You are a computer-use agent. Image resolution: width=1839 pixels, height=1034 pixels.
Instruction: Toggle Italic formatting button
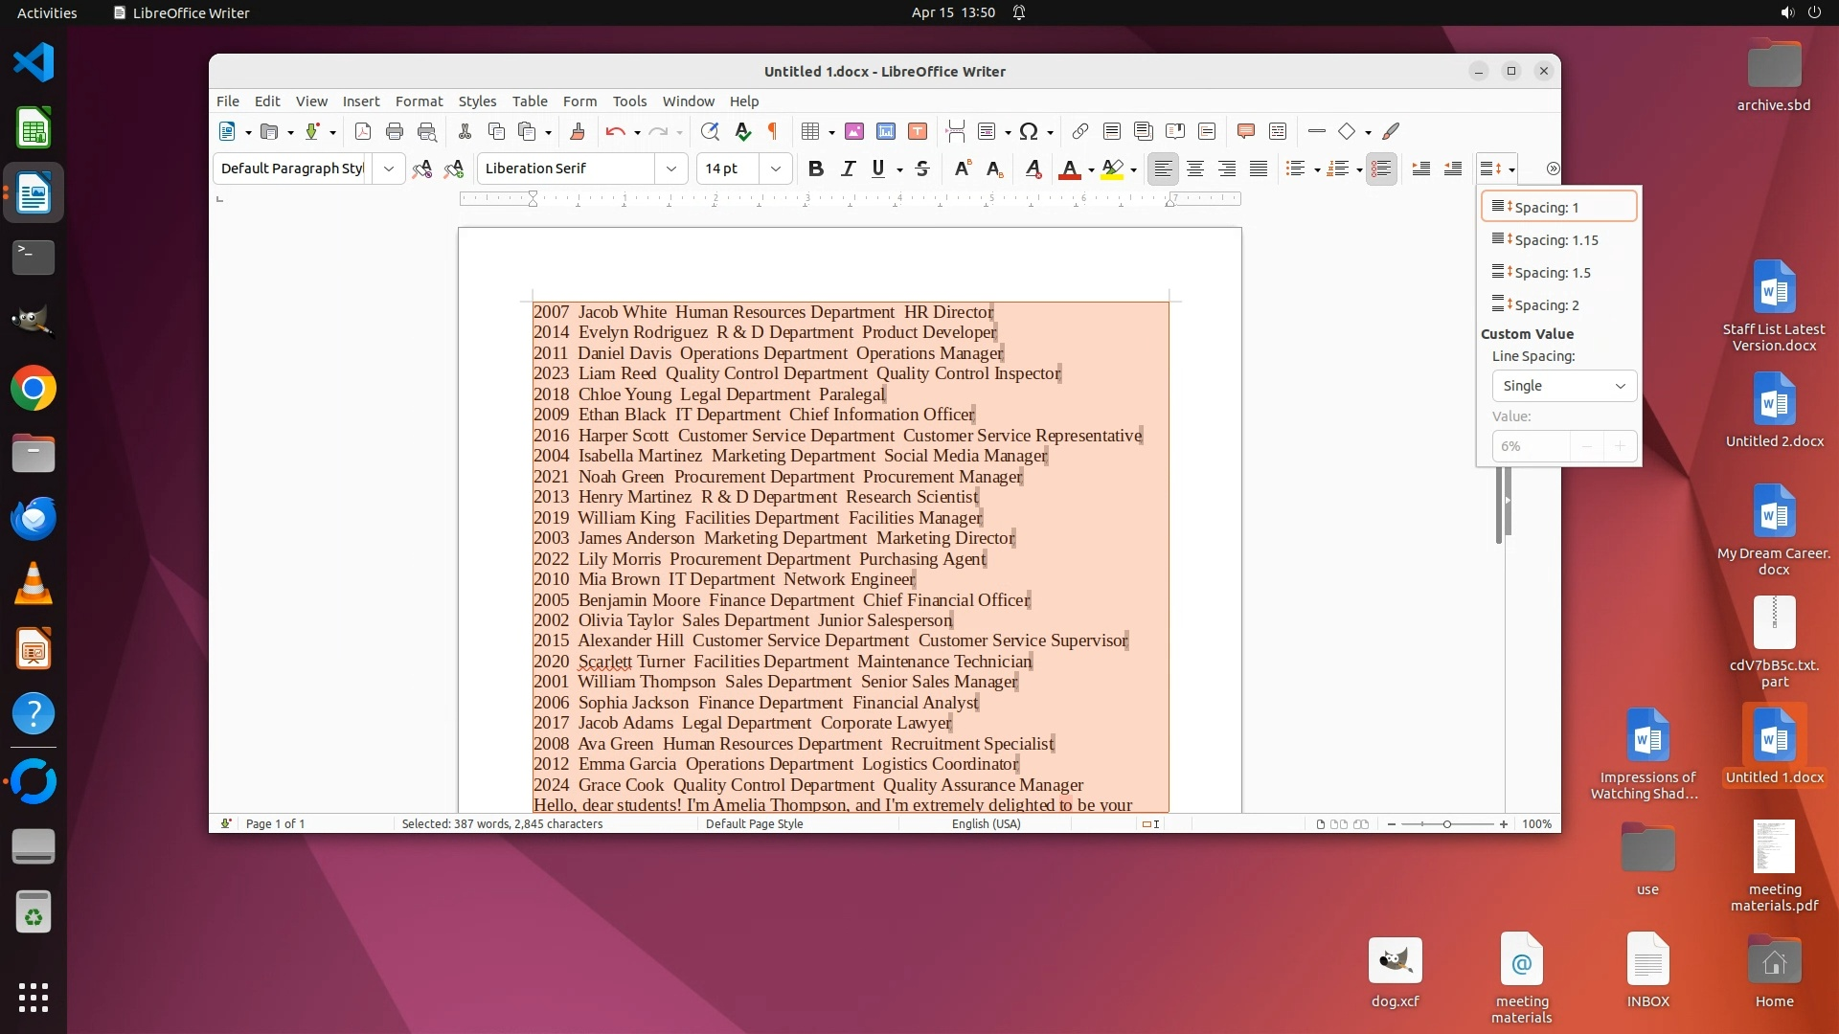coord(848,169)
